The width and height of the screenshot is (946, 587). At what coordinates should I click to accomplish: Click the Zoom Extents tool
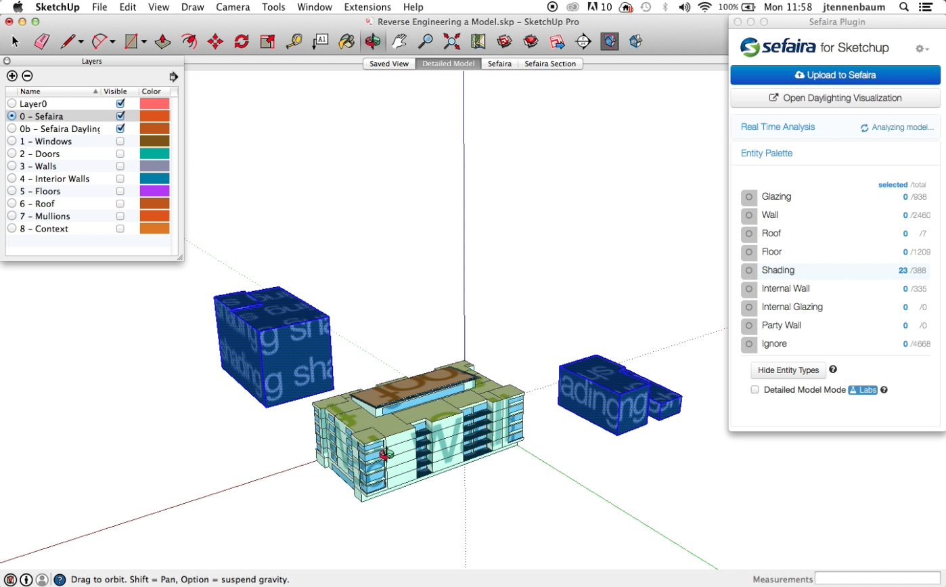pyautogui.click(x=451, y=42)
